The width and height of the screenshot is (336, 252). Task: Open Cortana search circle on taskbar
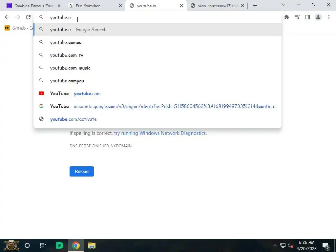pos(27,245)
